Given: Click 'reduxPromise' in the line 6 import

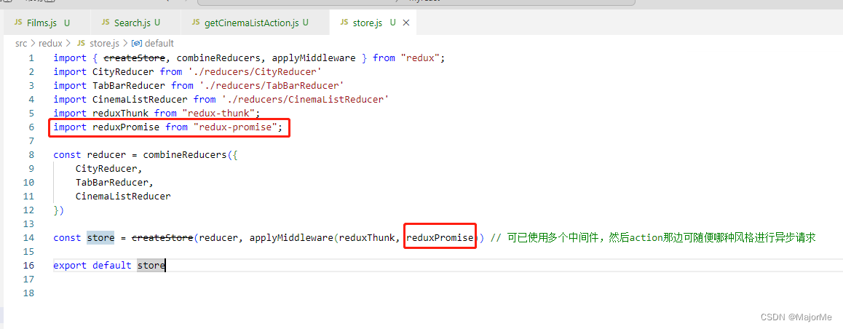Looking at the screenshot, I should 126,127.
